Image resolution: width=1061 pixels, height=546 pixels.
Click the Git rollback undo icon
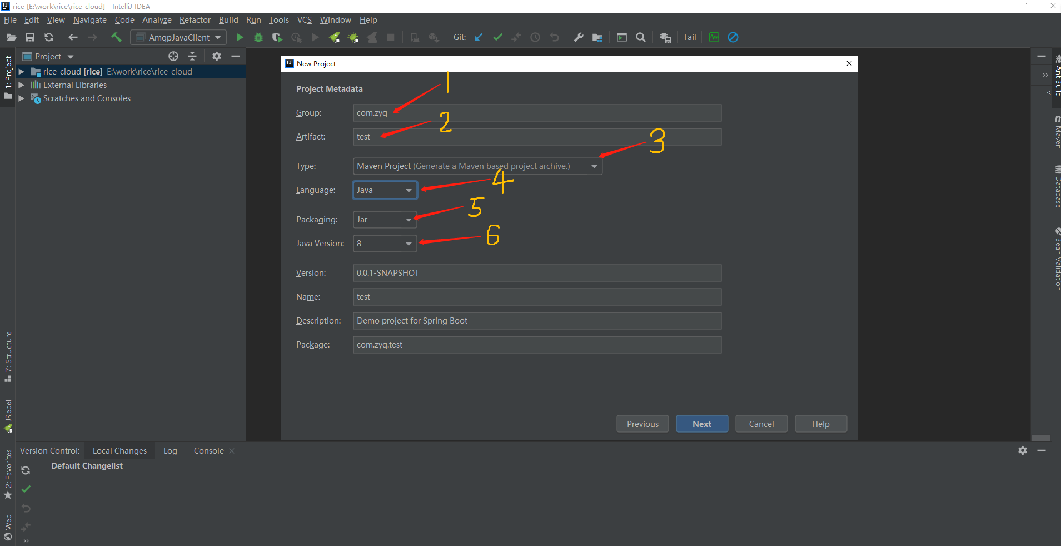pyautogui.click(x=554, y=37)
